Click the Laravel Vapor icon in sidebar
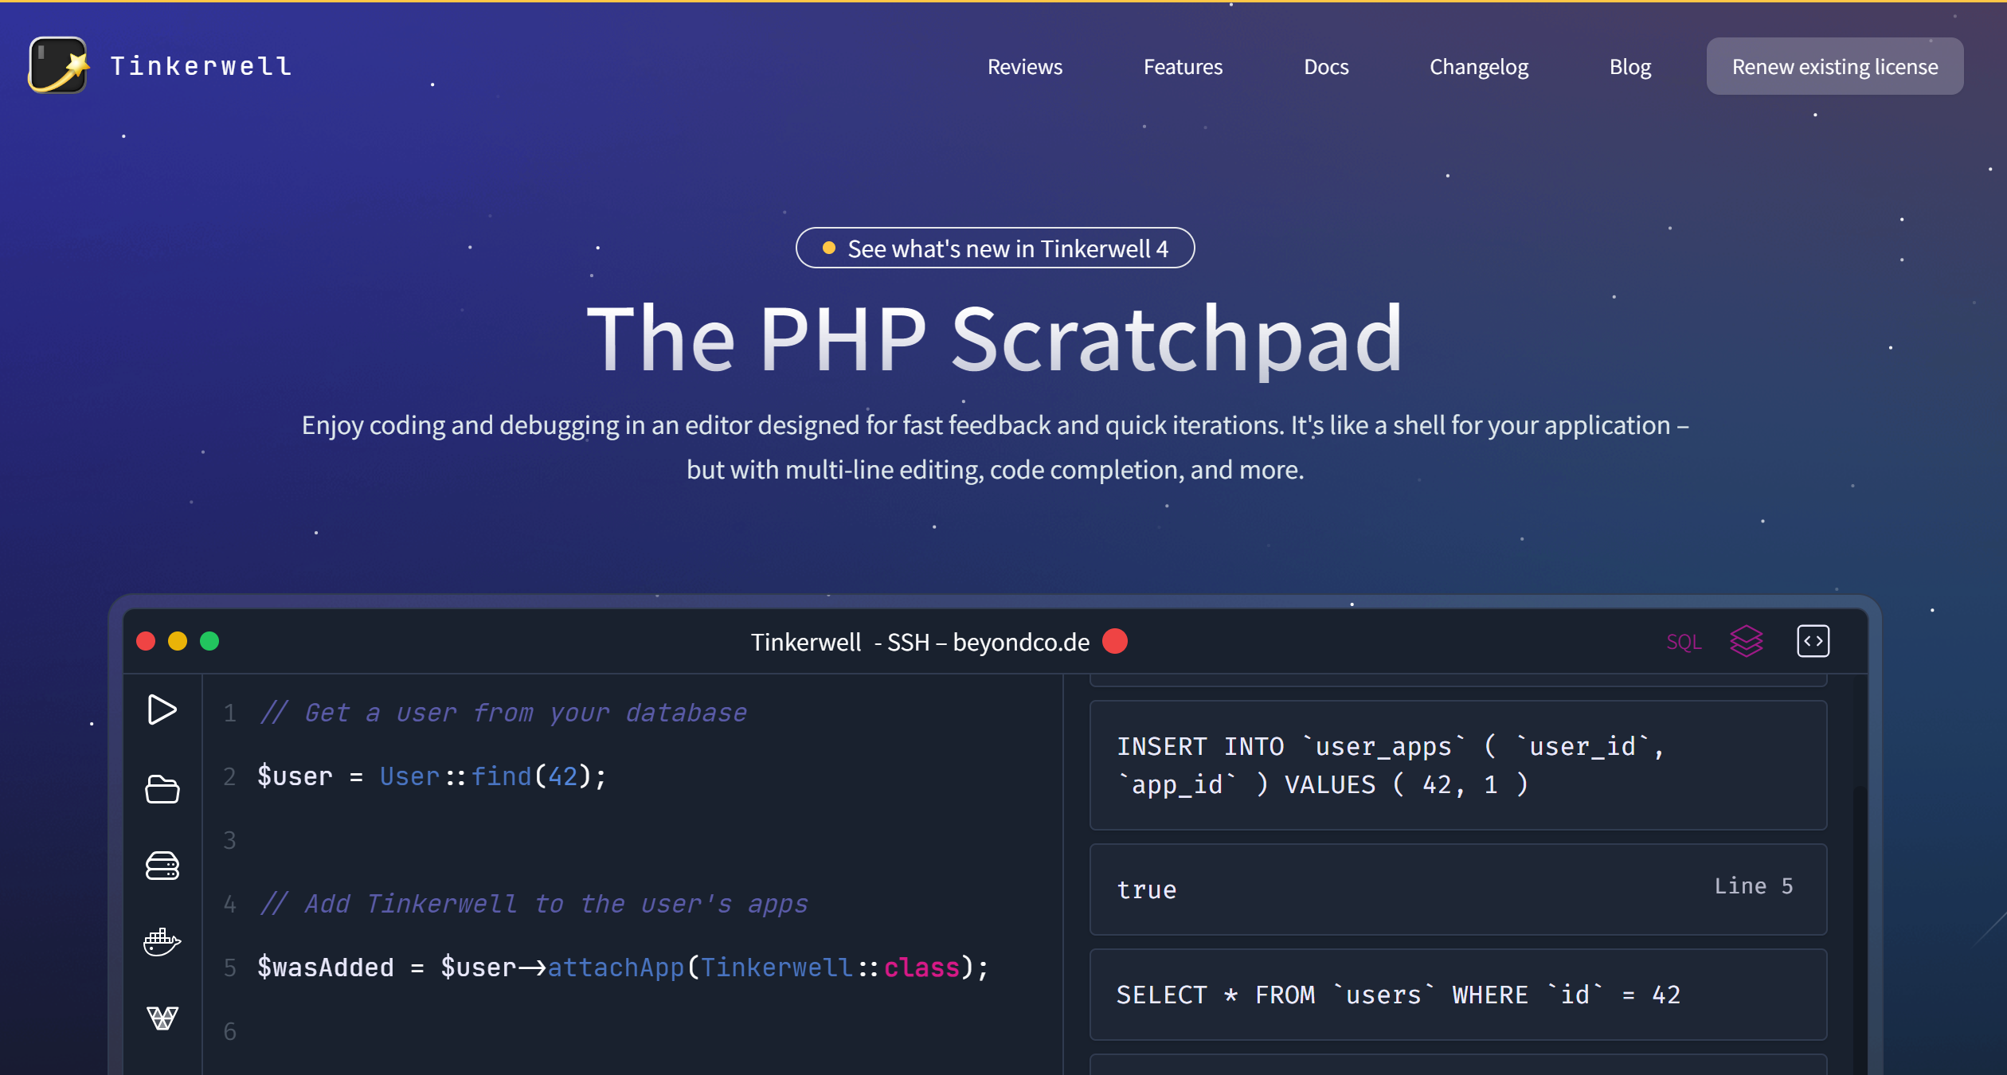This screenshot has height=1075, width=2007. 162,1018
